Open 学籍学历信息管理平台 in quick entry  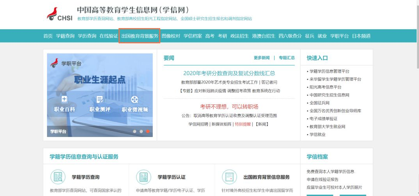pyautogui.click(x=329, y=71)
